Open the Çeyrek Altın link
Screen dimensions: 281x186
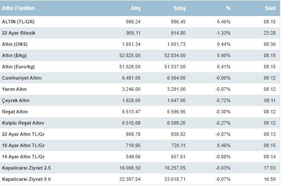coord(16,100)
